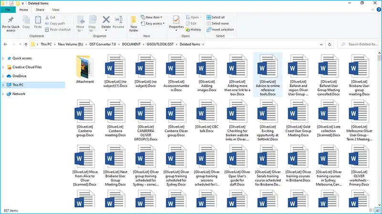Screen dimensions: 382x214
Task: Expand Creative Cloud Files tree node
Action: [x=3, y=67]
